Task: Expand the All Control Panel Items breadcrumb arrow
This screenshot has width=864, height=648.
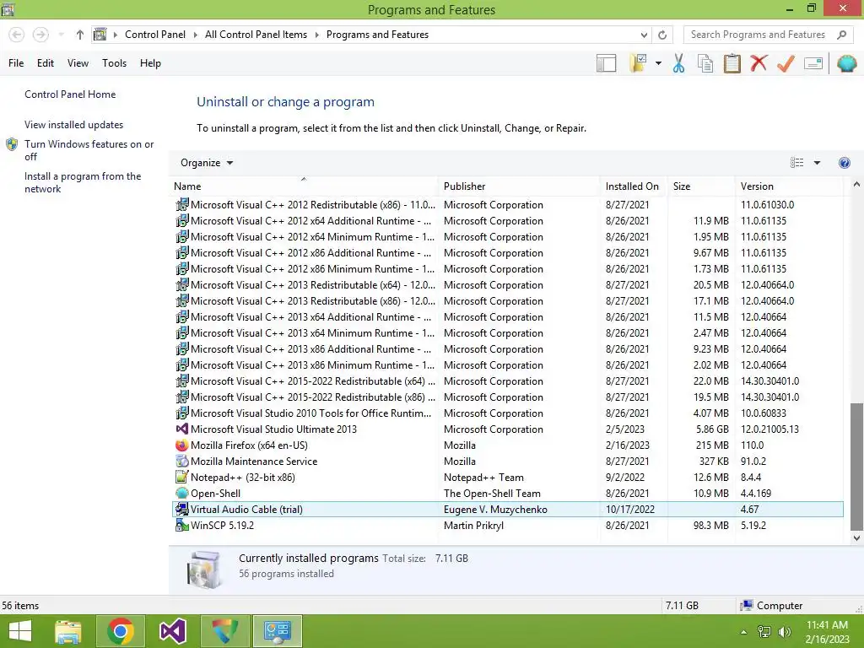Action: (317, 35)
